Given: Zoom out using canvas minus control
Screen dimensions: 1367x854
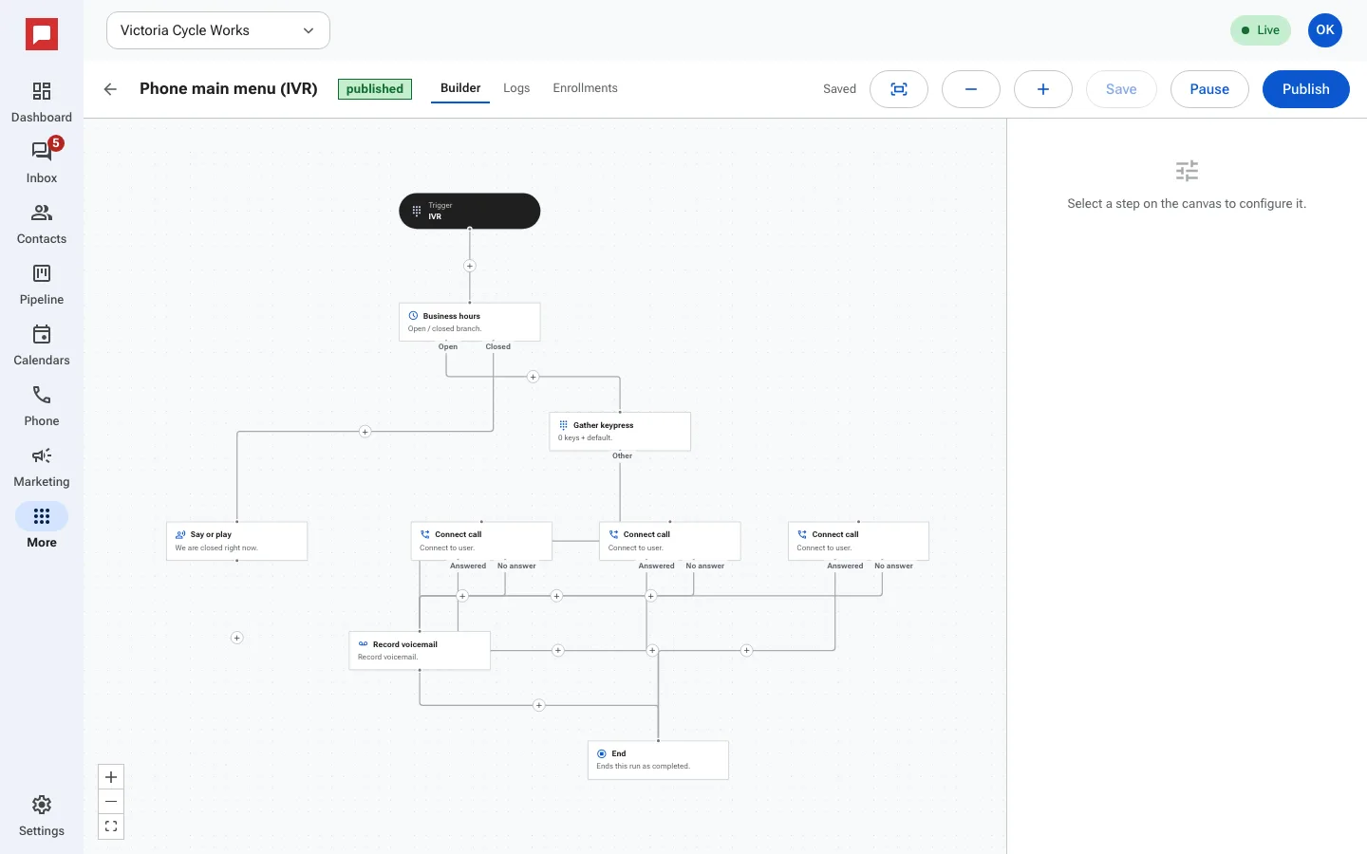Looking at the screenshot, I should (111, 802).
